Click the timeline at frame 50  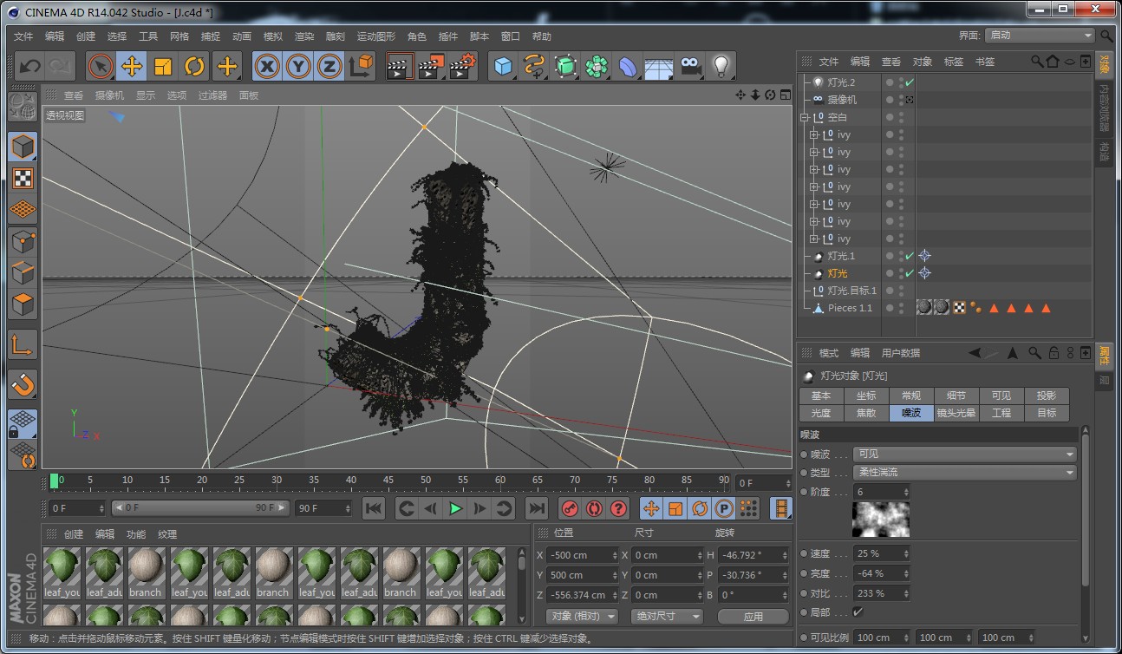(426, 480)
